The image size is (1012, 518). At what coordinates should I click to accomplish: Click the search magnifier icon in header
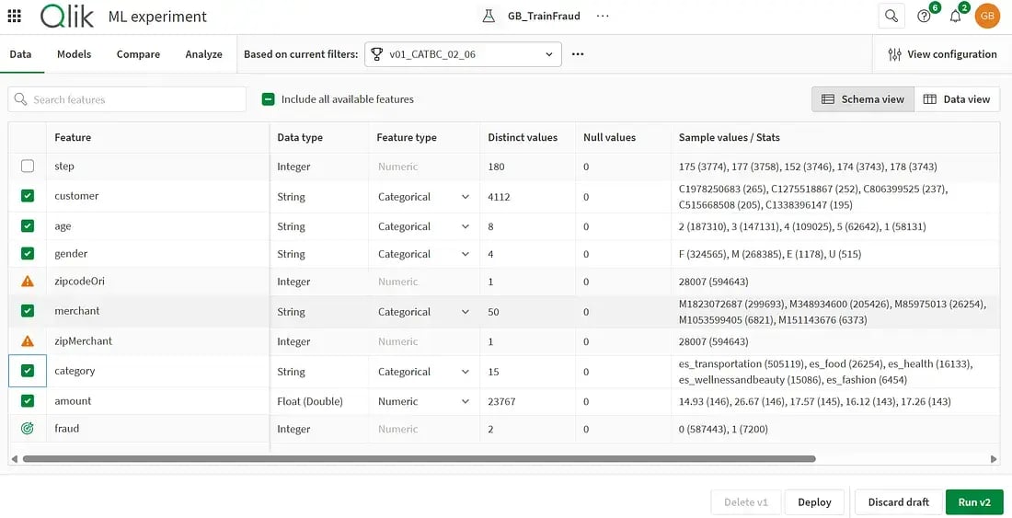tap(891, 16)
